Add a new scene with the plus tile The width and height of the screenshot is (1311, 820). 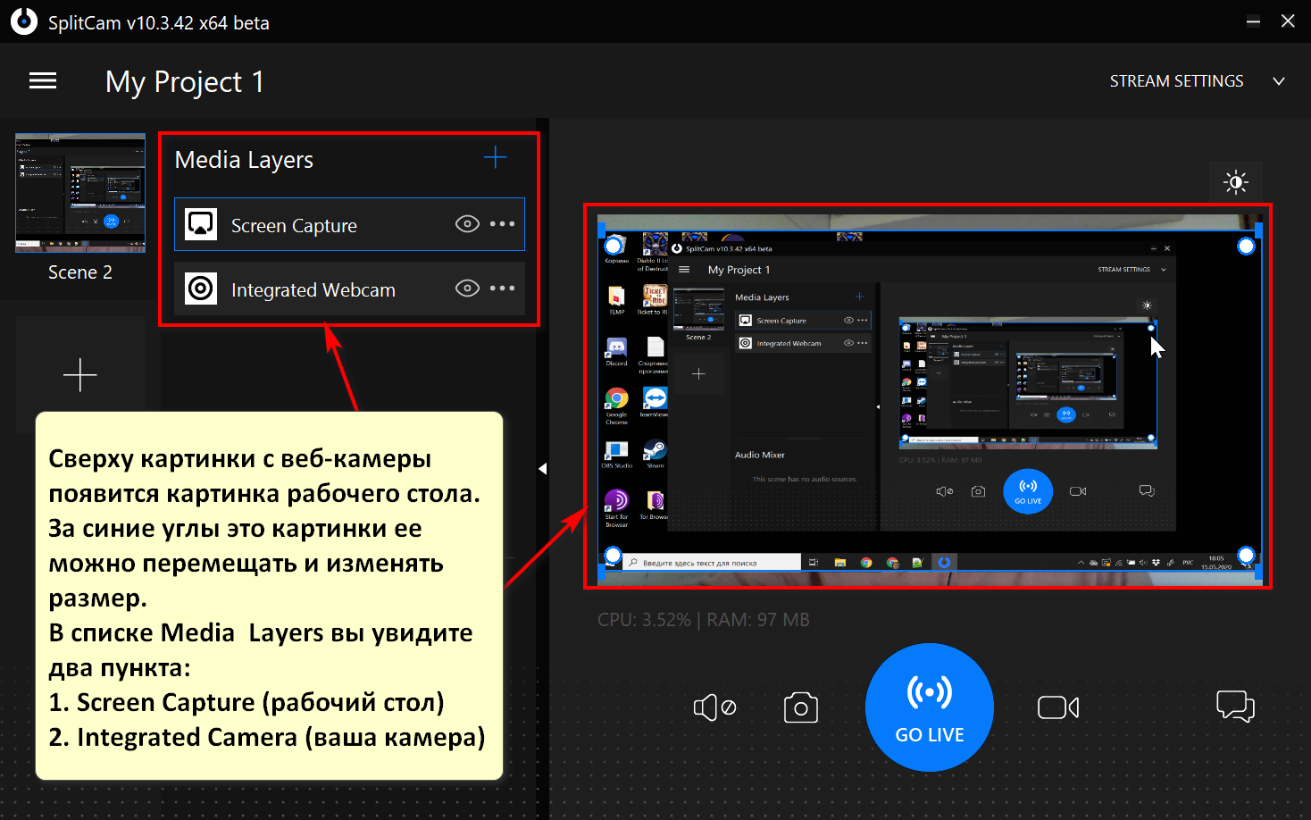point(80,375)
